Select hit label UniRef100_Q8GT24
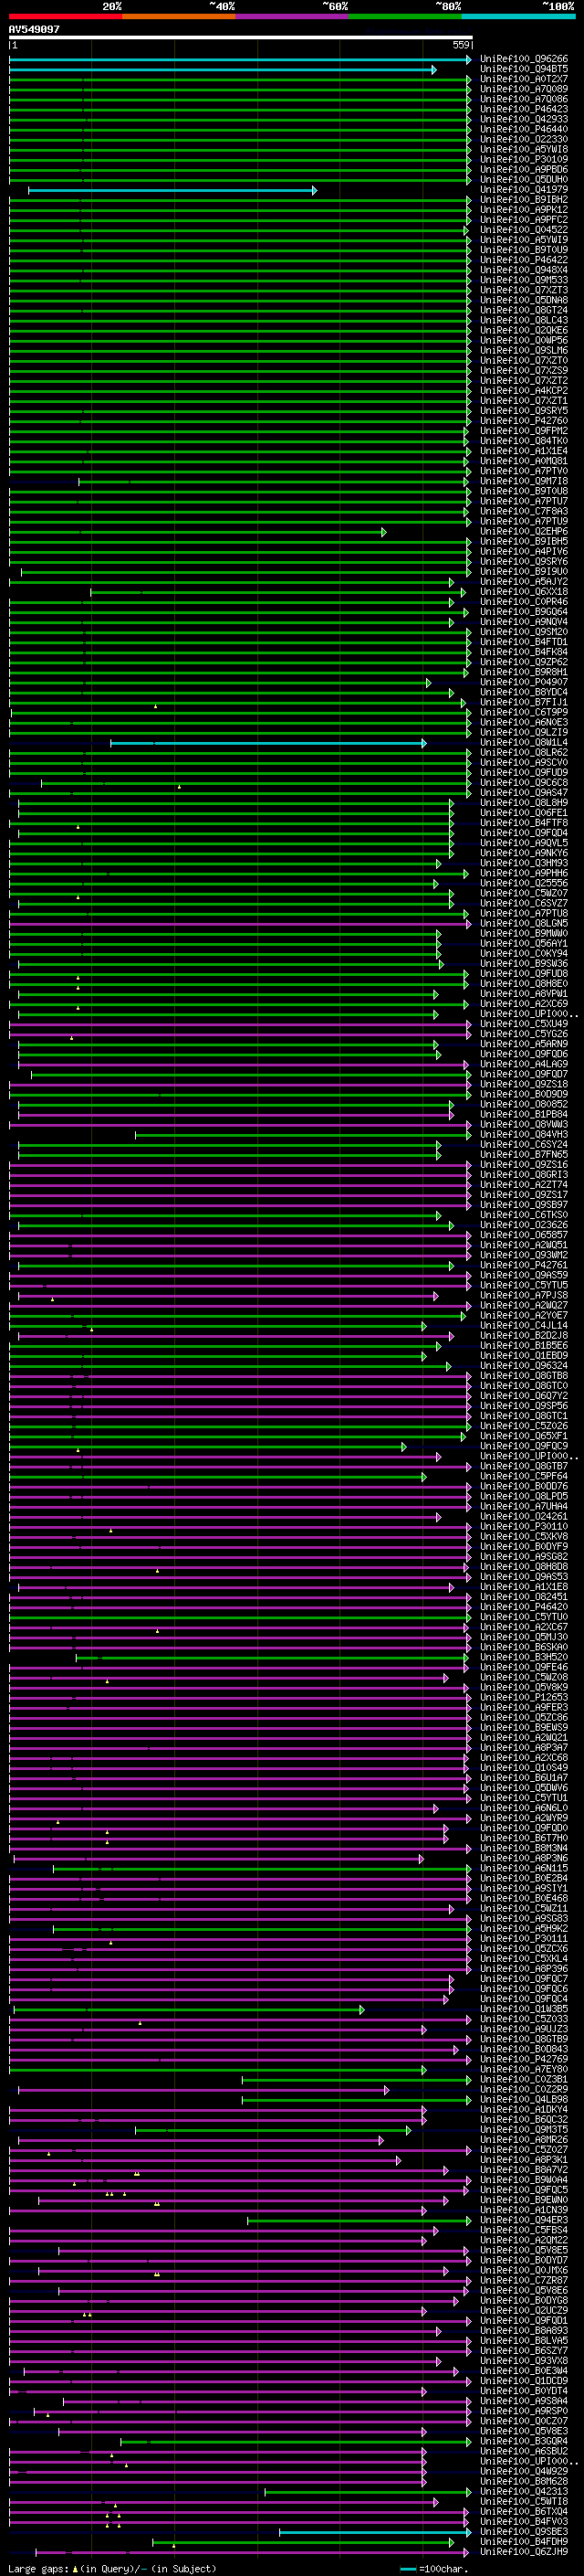The width and height of the screenshot is (584, 2576). pyautogui.click(x=523, y=310)
